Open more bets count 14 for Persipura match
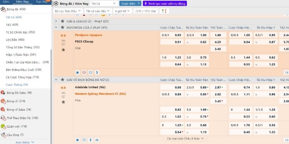The height and width of the screenshot is (144, 289). tap(286, 73)
